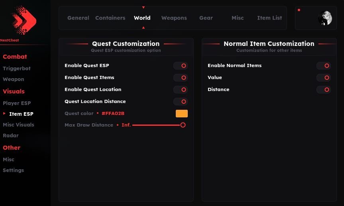Switch the Enable Quest Location toggle
The width and height of the screenshot is (344, 206).
click(x=181, y=90)
